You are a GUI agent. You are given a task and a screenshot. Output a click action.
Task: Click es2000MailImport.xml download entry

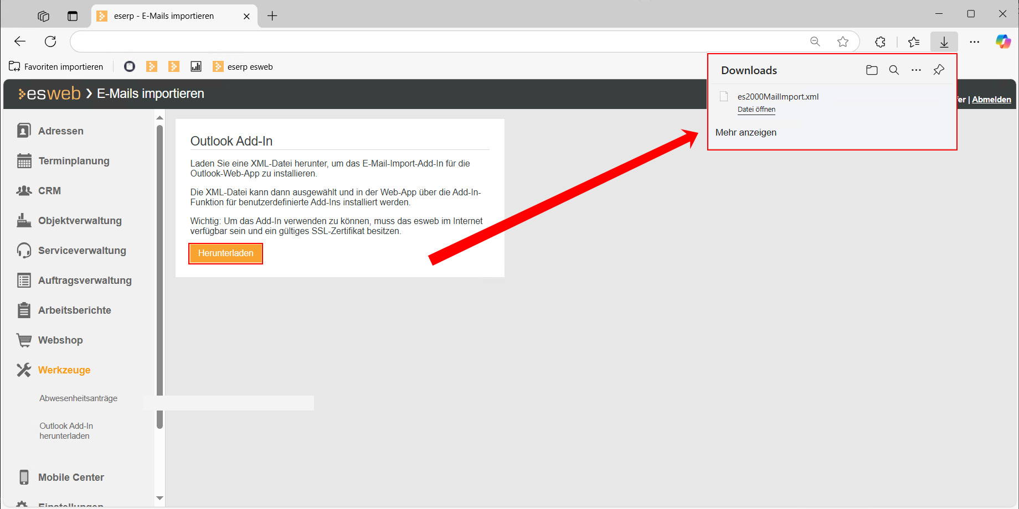[778, 97]
